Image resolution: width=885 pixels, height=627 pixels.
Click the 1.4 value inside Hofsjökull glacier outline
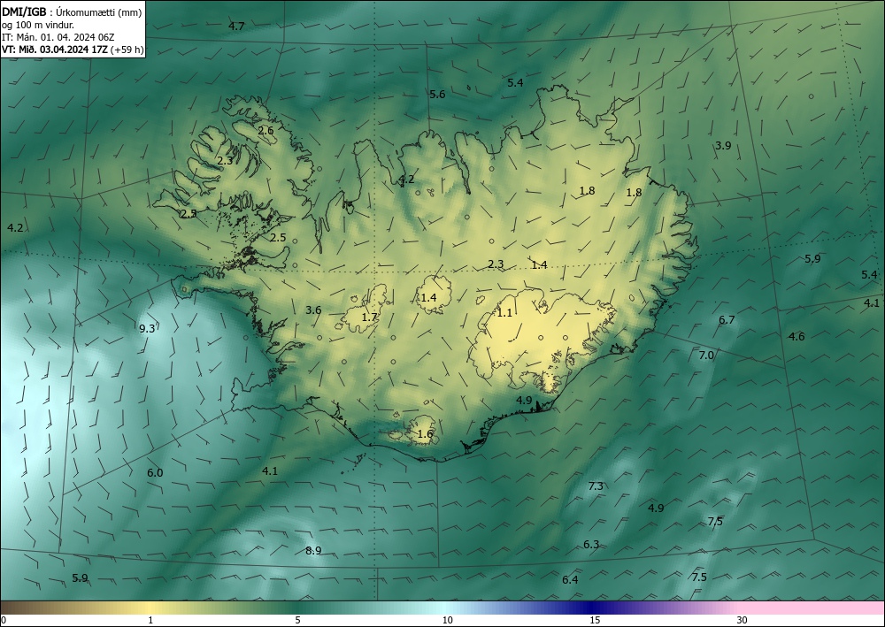pos(428,297)
